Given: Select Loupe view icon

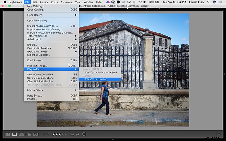Looking at the screenshot, I should pos(14,134).
